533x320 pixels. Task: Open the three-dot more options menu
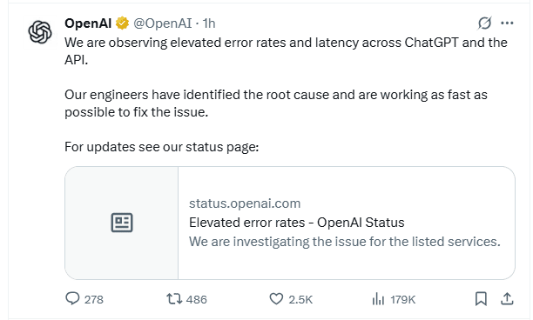click(507, 23)
